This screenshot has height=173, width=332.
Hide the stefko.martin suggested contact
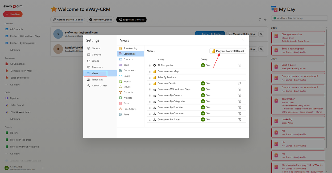click(x=261, y=34)
